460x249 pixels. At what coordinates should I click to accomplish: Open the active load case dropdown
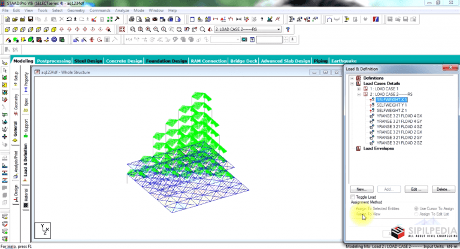point(279,29)
